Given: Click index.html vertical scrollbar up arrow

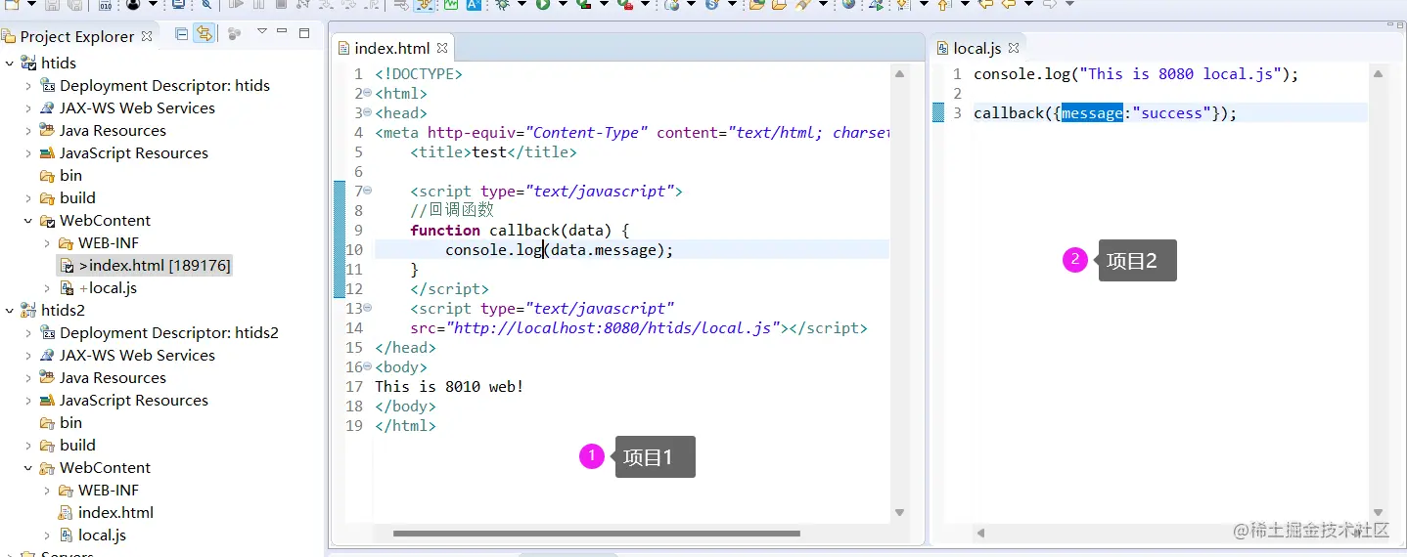Looking at the screenshot, I should [x=899, y=73].
